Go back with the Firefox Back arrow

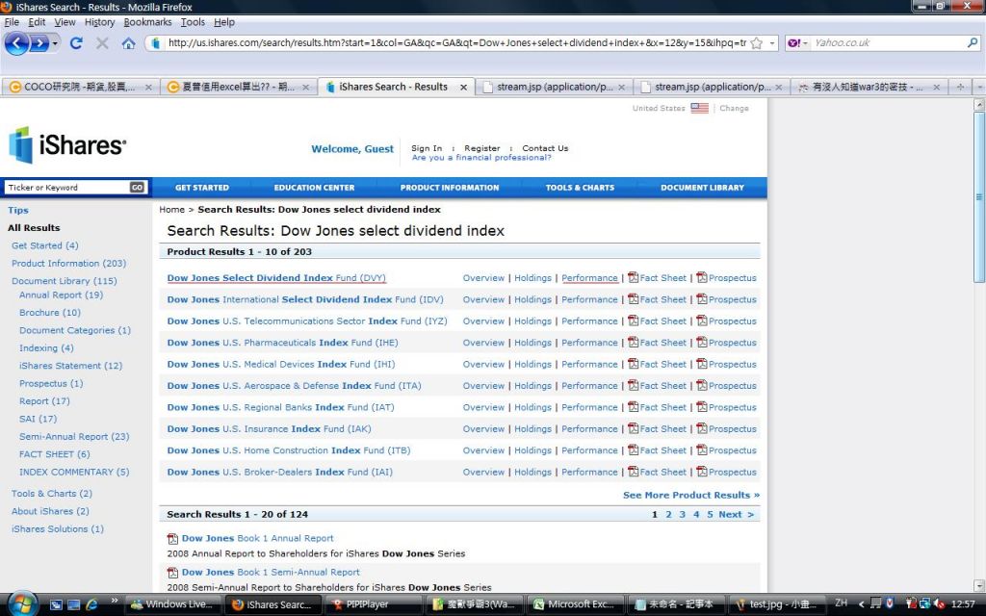(x=17, y=43)
